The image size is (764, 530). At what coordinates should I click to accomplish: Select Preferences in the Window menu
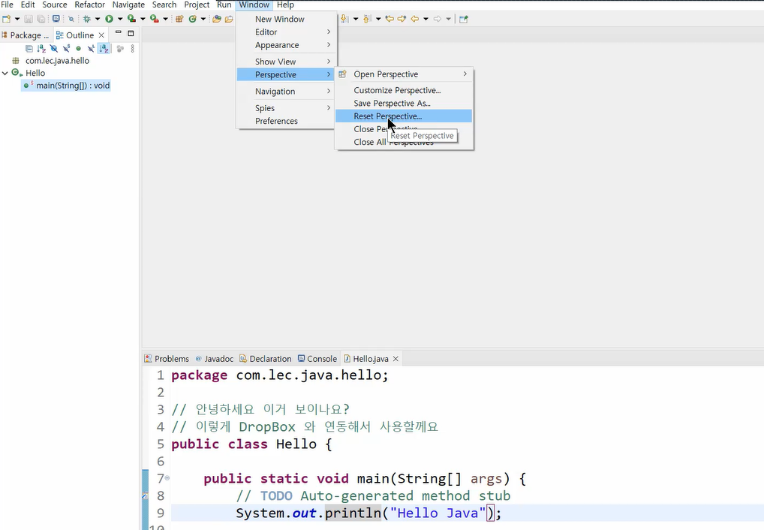point(286,122)
